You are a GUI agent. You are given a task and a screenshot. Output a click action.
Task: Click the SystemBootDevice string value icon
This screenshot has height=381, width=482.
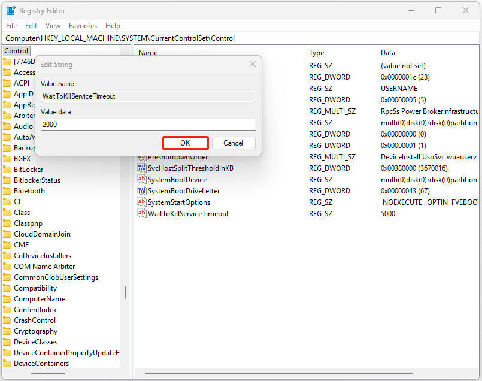[x=142, y=179]
